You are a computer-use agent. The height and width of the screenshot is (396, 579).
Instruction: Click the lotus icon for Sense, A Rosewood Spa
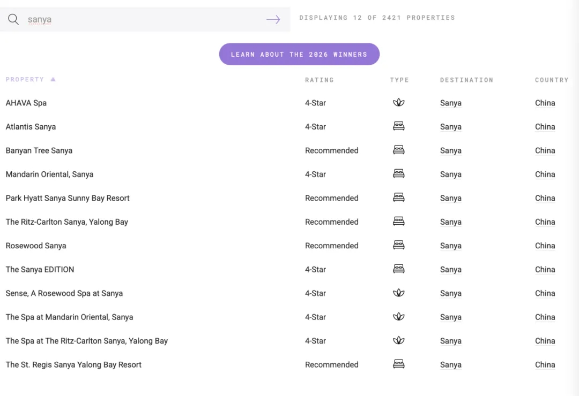(398, 293)
